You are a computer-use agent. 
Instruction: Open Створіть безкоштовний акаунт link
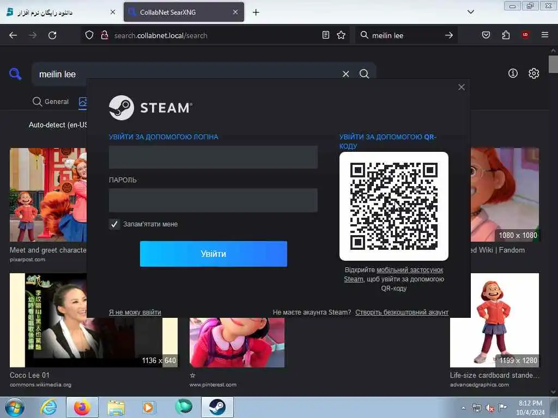point(402,312)
